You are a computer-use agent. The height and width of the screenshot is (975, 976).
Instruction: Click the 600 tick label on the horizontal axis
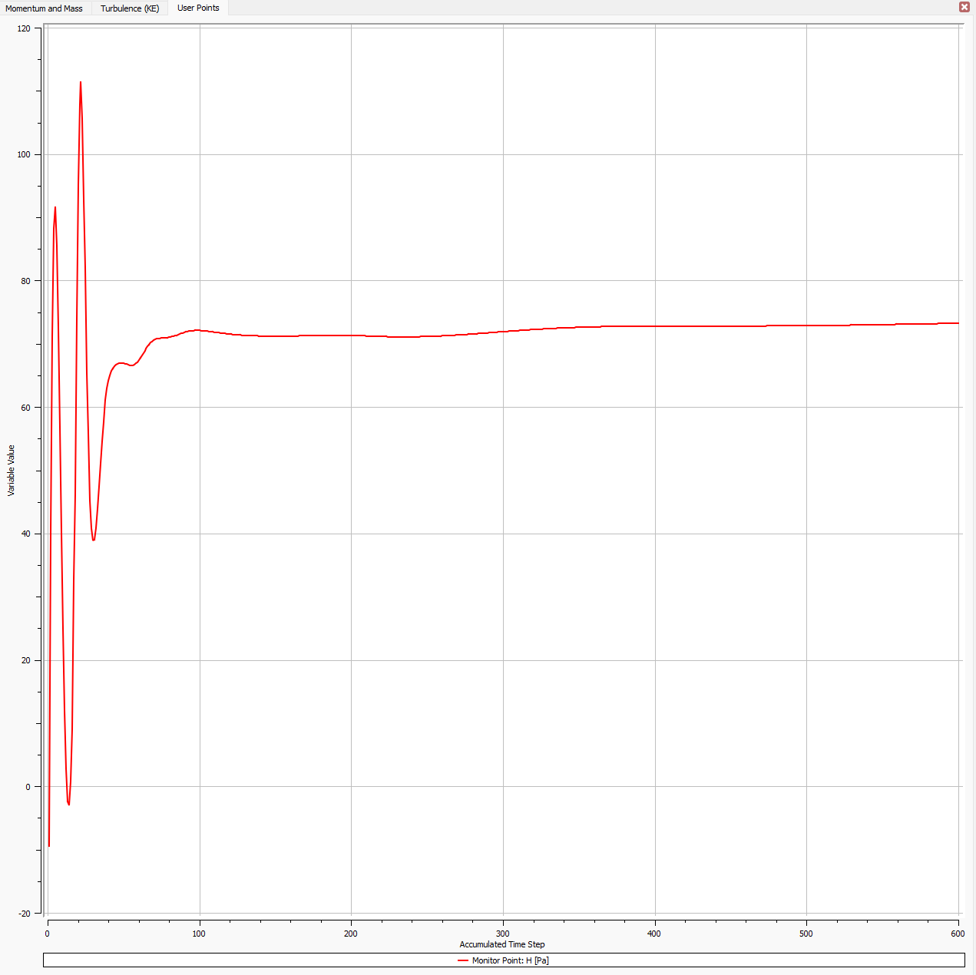pos(958,934)
